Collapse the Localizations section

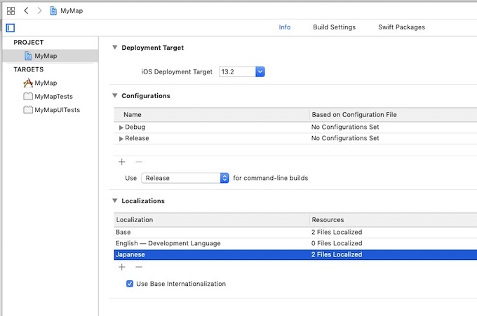tap(114, 200)
